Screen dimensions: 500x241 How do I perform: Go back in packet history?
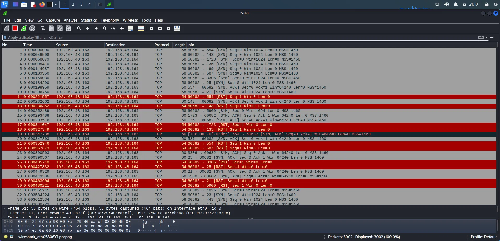(x=88, y=28)
